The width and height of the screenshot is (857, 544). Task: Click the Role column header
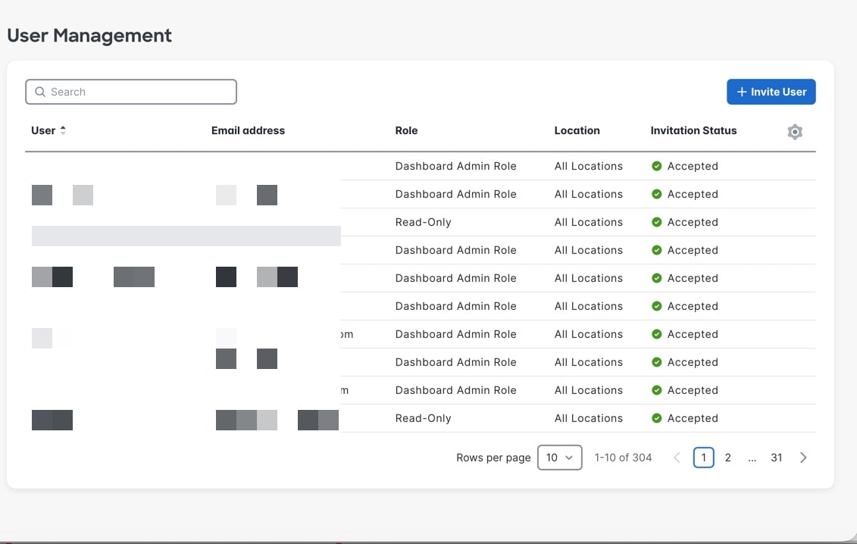point(406,130)
